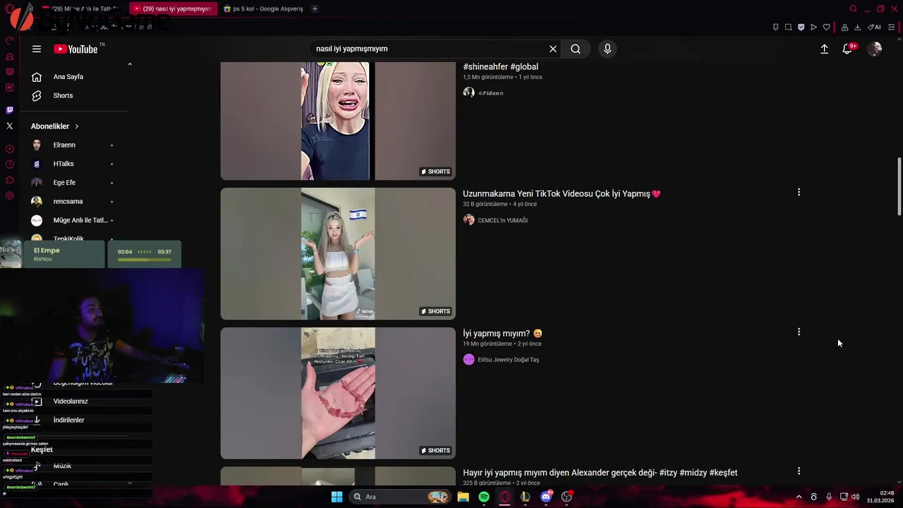Expand the Abonelikler section

(x=55, y=126)
